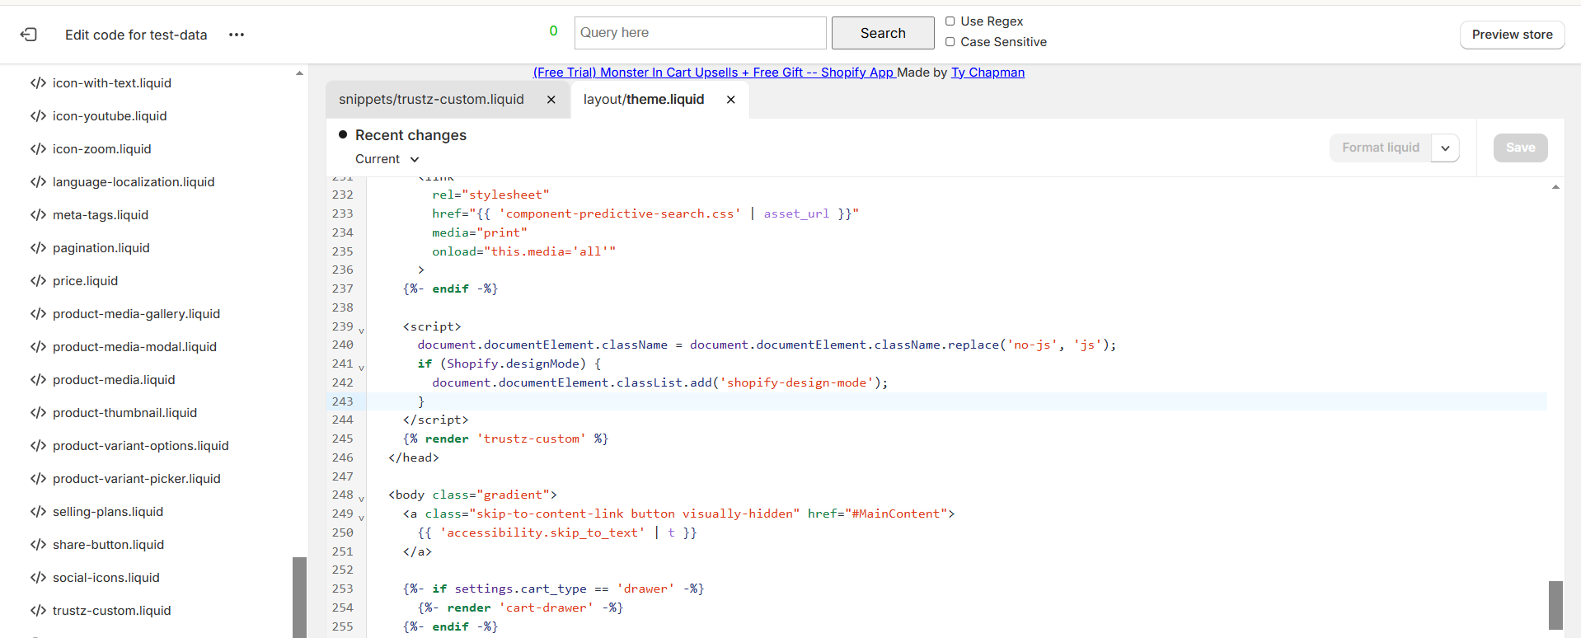Click code editor scroll up arrow

[x=1555, y=187]
